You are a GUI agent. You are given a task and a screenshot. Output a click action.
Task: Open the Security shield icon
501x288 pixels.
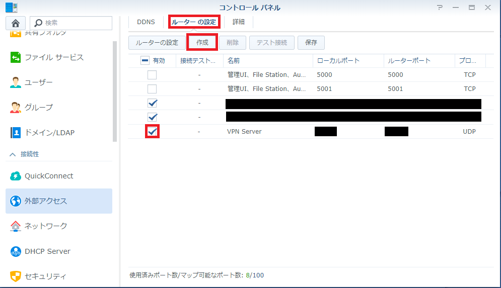coord(15,276)
